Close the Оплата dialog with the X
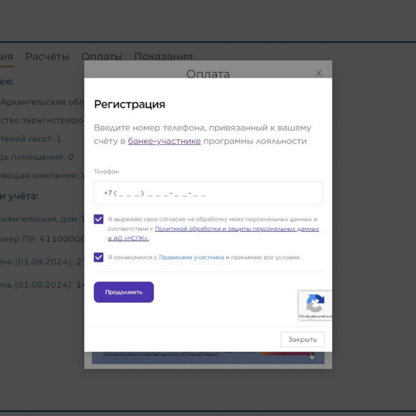Screen dimensions: 416x416 318,74
